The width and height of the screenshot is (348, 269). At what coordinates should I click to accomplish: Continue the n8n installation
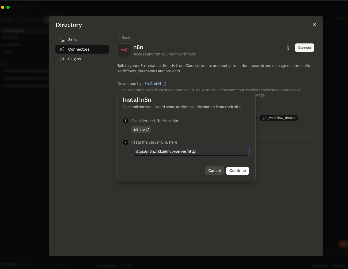tap(237, 171)
